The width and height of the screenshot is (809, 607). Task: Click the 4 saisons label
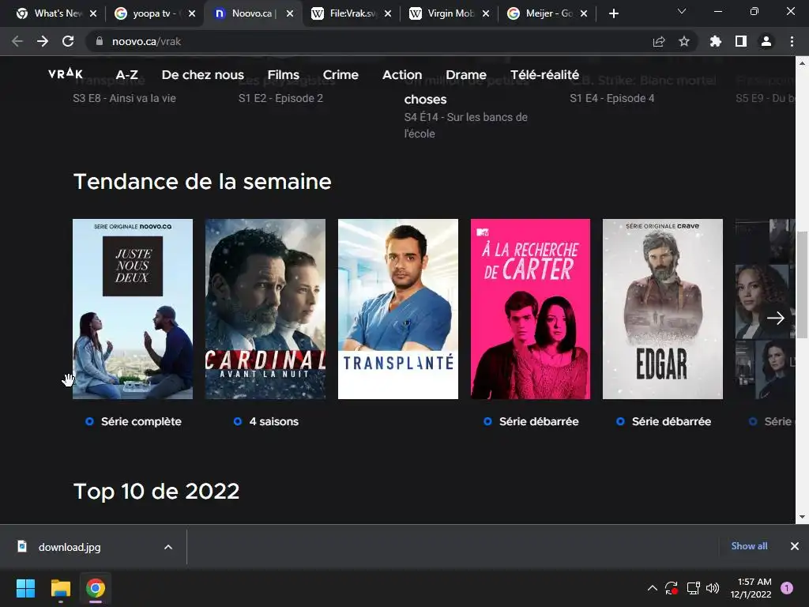click(x=273, y=421)
